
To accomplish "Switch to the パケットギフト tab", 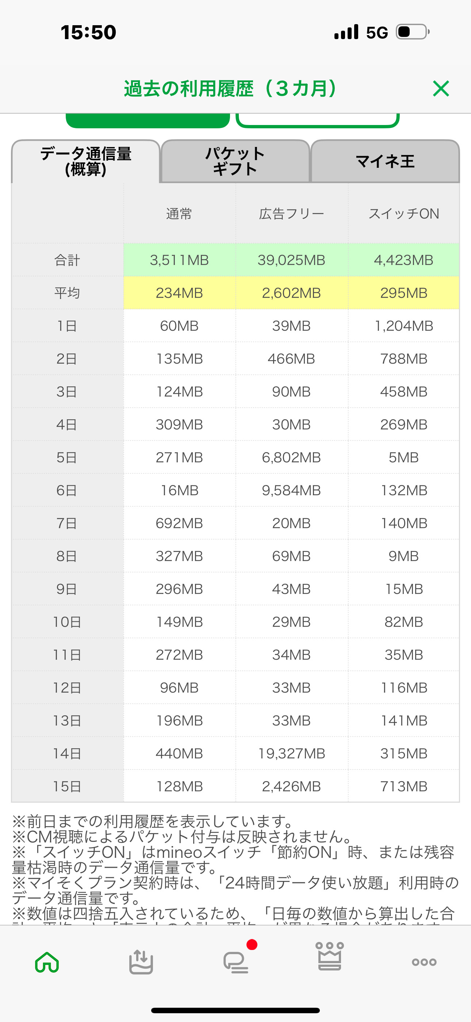I will [235, 162].
